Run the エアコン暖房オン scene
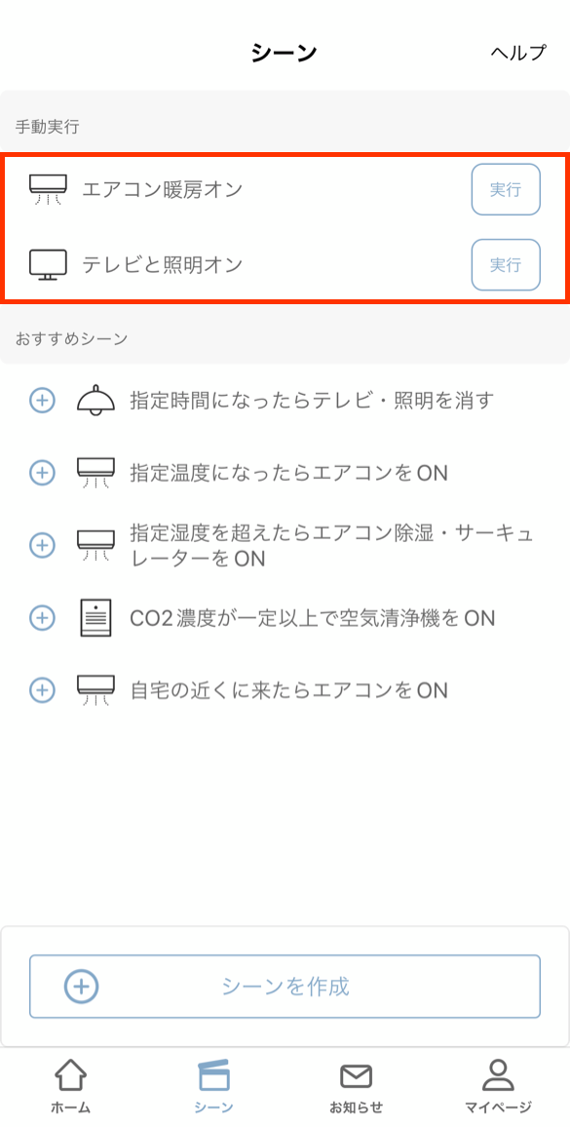This screenshot has height=1127, width=570. click(506, 190)
